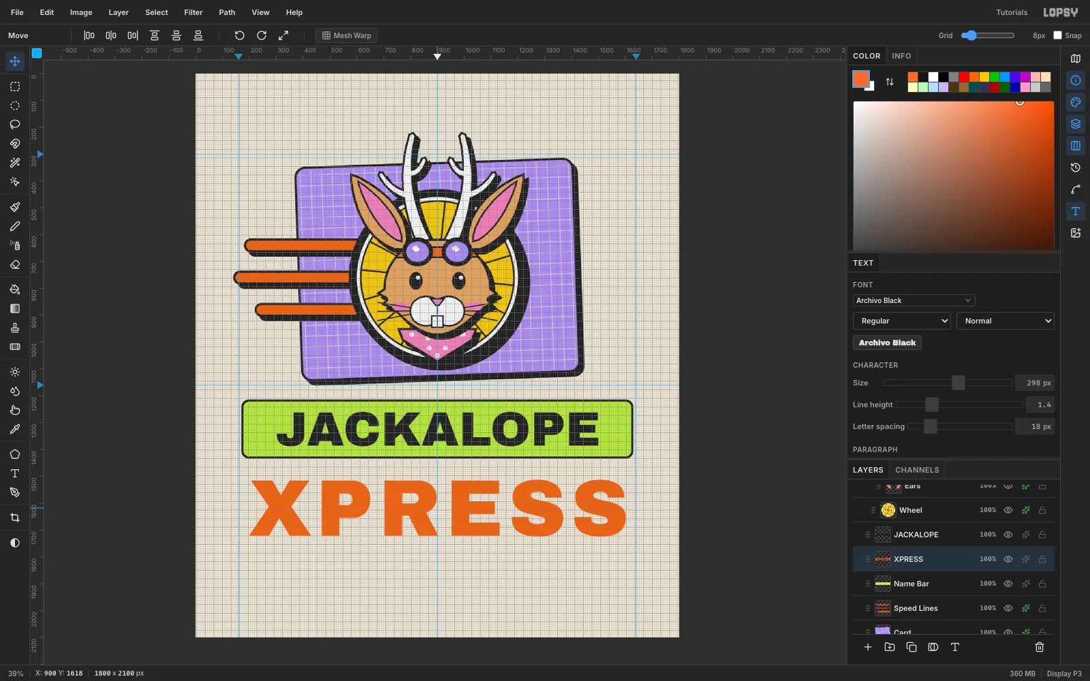Create a new layer group folder
Viewport: 1090px width, 681px height.
tap(890, 647)
